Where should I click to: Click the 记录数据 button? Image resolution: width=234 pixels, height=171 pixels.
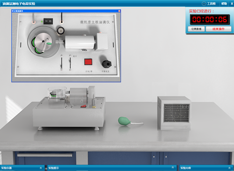[196, 29]
